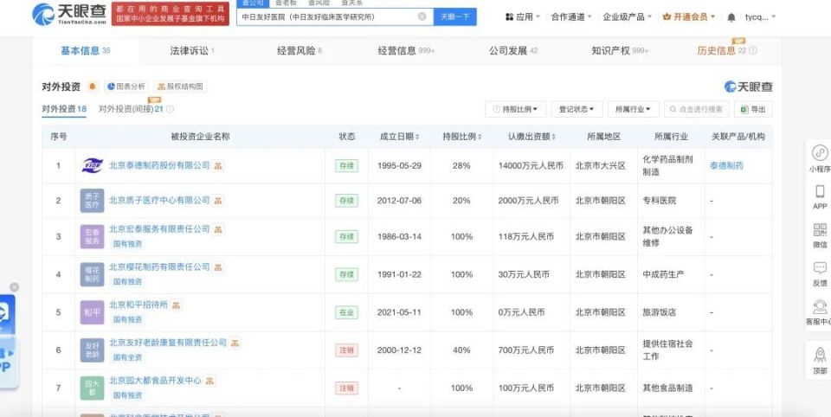The width and height of the screenshot is (831, 417).
Task: Open 图表分析 chart analysis
Action: 126,87
